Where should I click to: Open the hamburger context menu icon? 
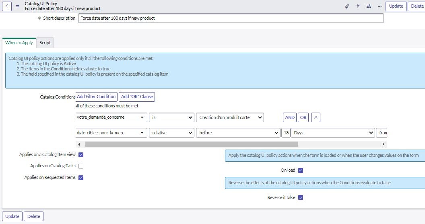(x=17, y=6)
